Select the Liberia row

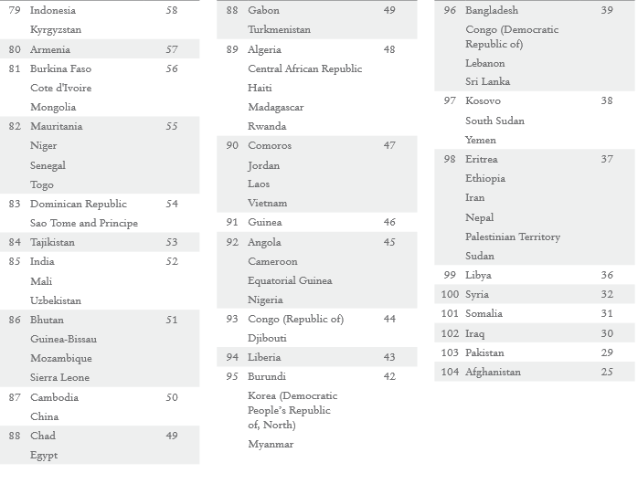(264, 357)
